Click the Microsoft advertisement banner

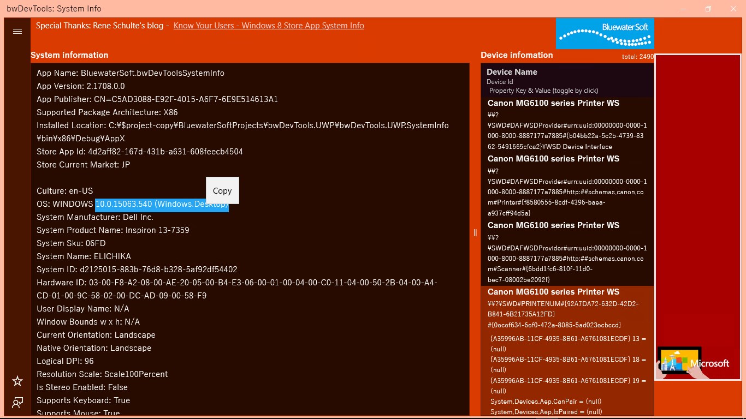698,217
